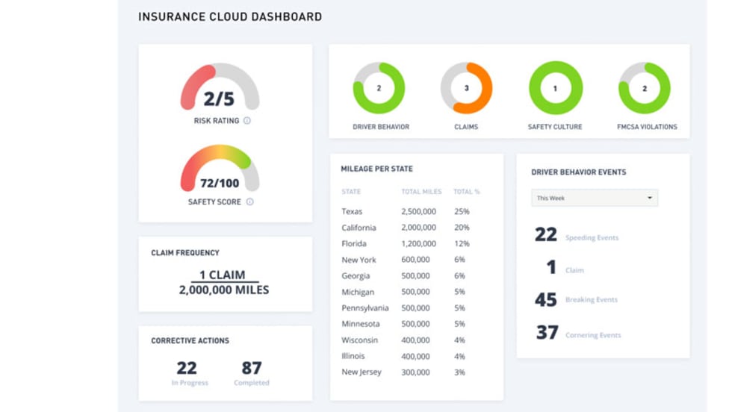Open the This Week dropdown
Image resolution: width=732 pixels, height=412 pixels.
594,198
